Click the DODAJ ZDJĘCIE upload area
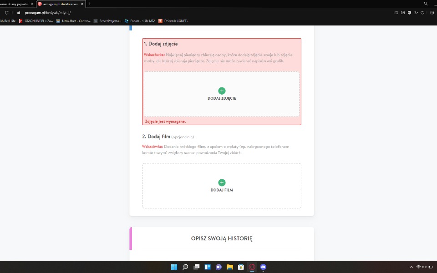This screenshot has height=273, width=437. click(x=222, y=94)
